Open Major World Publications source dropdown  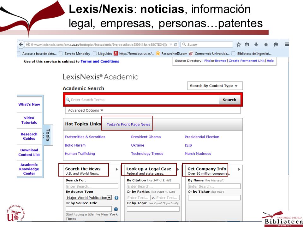click(x=89, y=198)
